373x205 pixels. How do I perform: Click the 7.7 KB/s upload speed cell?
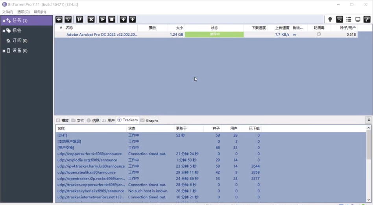[282, 35]
